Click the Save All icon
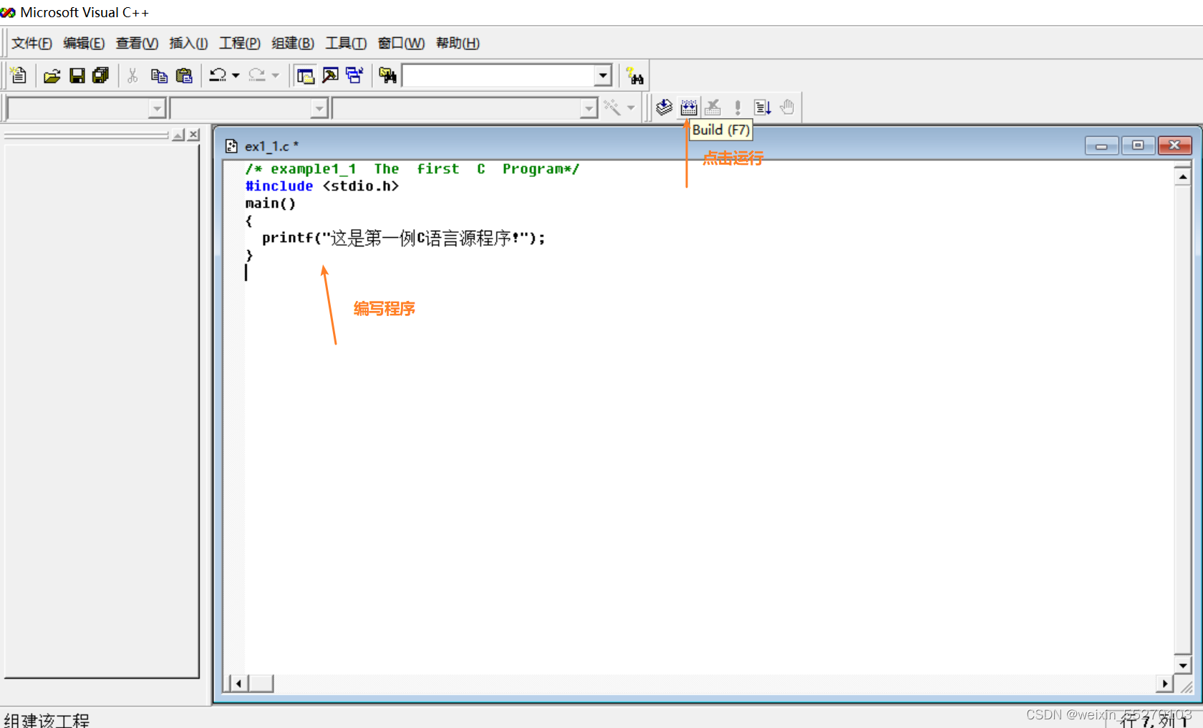This screenshot has height=728, width=1203. [101, 75]
